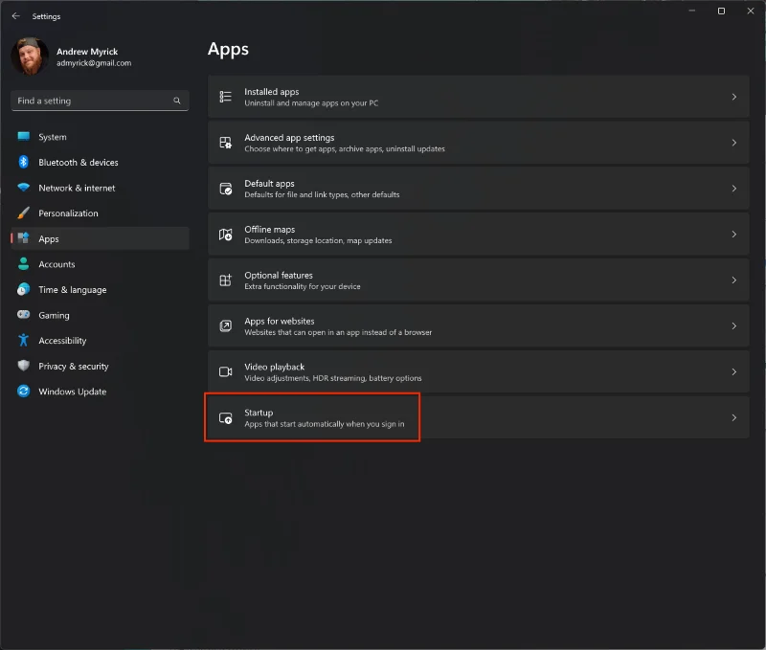Open Accessibility settings label

click(62, 341)
